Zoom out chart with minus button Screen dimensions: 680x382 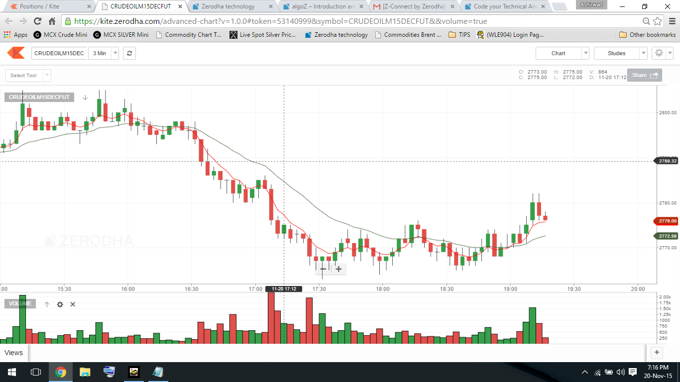pyautogui.click(x=323, y=269)
